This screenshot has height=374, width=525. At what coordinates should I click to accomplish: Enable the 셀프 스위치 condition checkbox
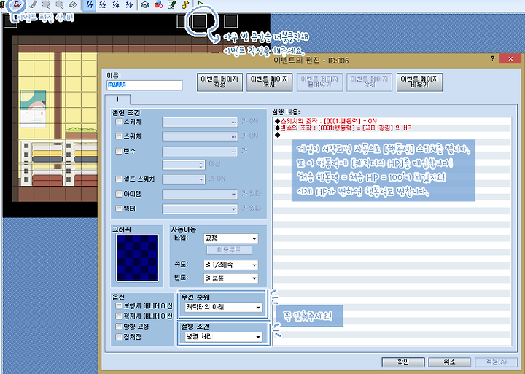point(119,179)
